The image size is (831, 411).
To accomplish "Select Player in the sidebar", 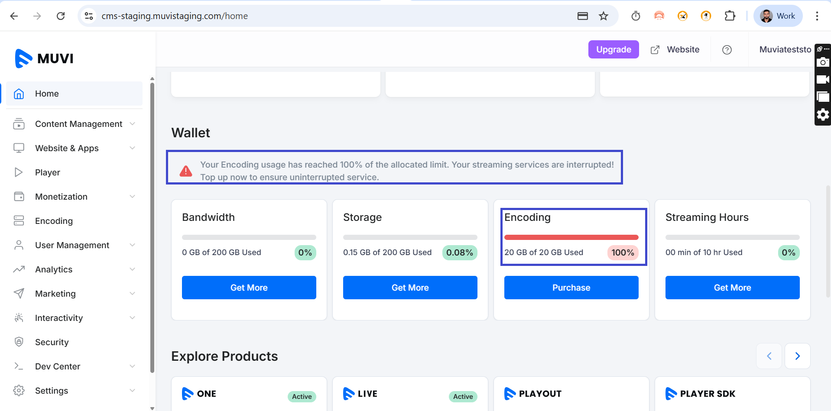I will coord(47,172).
